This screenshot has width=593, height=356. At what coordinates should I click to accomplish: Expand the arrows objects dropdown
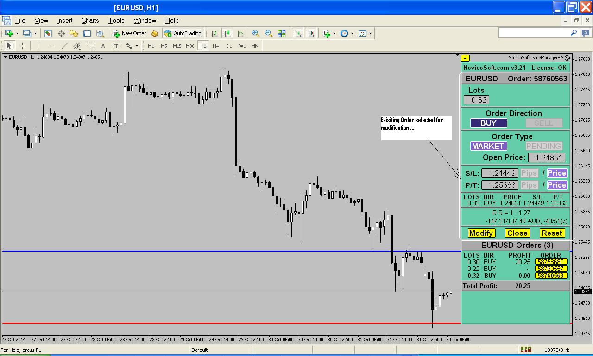tap(137, 46)
